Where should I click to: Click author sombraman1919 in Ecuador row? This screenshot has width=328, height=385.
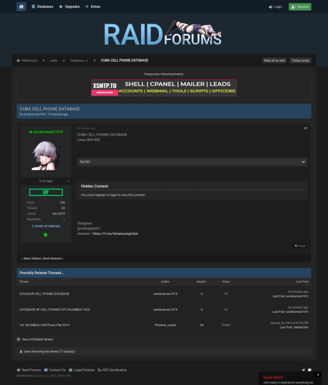pyautogui.click(x=165, y=294)
